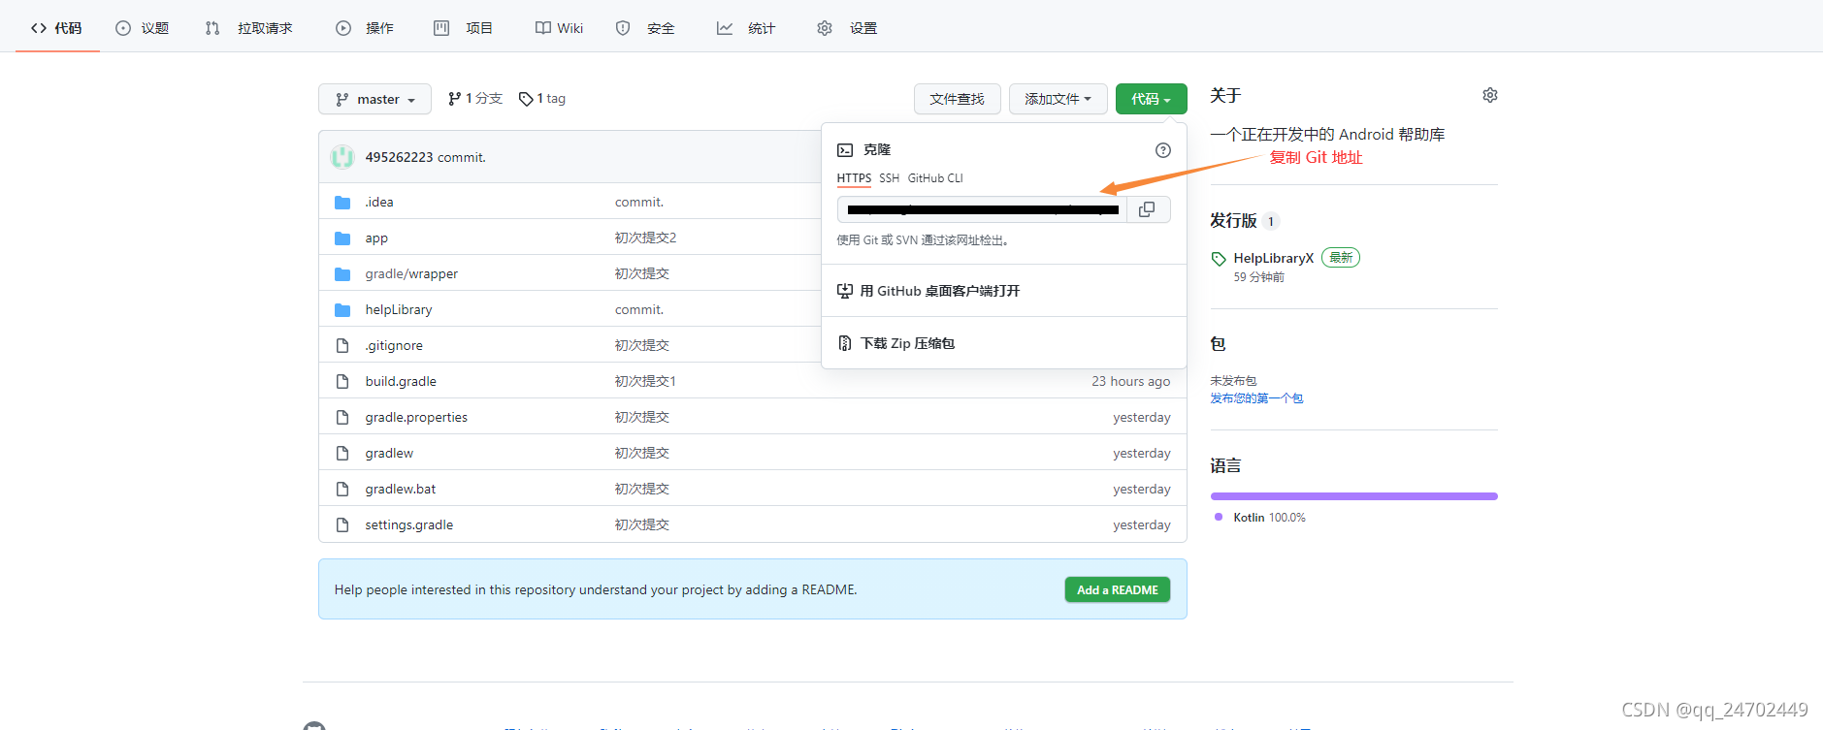Open the build.gradle file
Image resolution: width=1823 pixels, height=730 pixels.
click(401, 382)
